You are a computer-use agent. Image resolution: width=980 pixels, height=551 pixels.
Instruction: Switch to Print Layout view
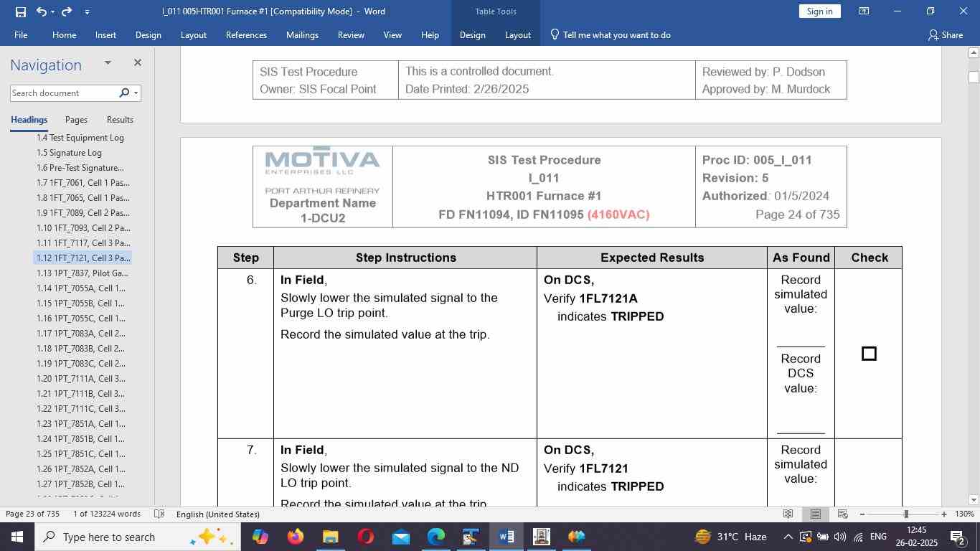[x=816, y=514]
